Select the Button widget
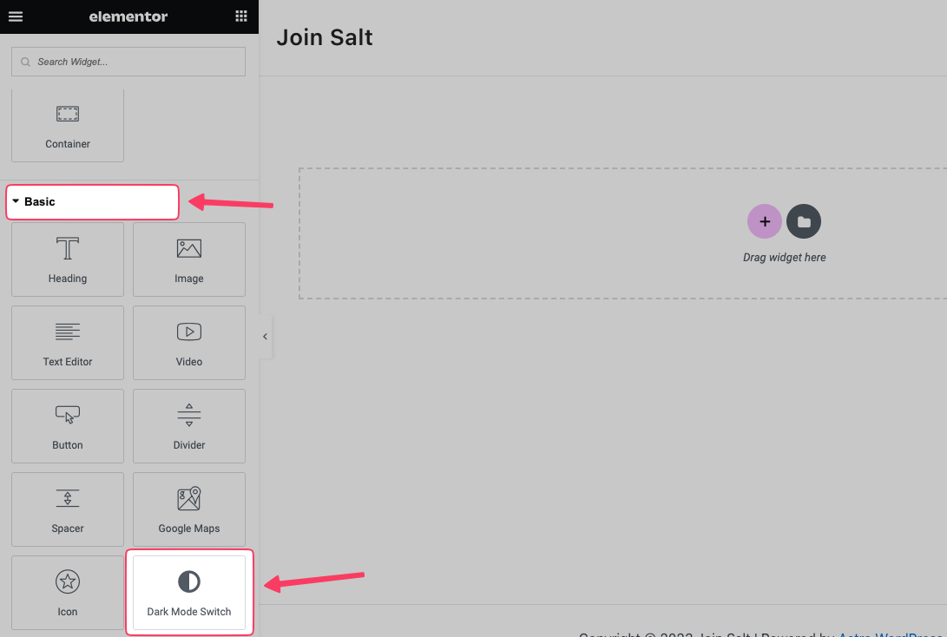 [x=68, y=426]
